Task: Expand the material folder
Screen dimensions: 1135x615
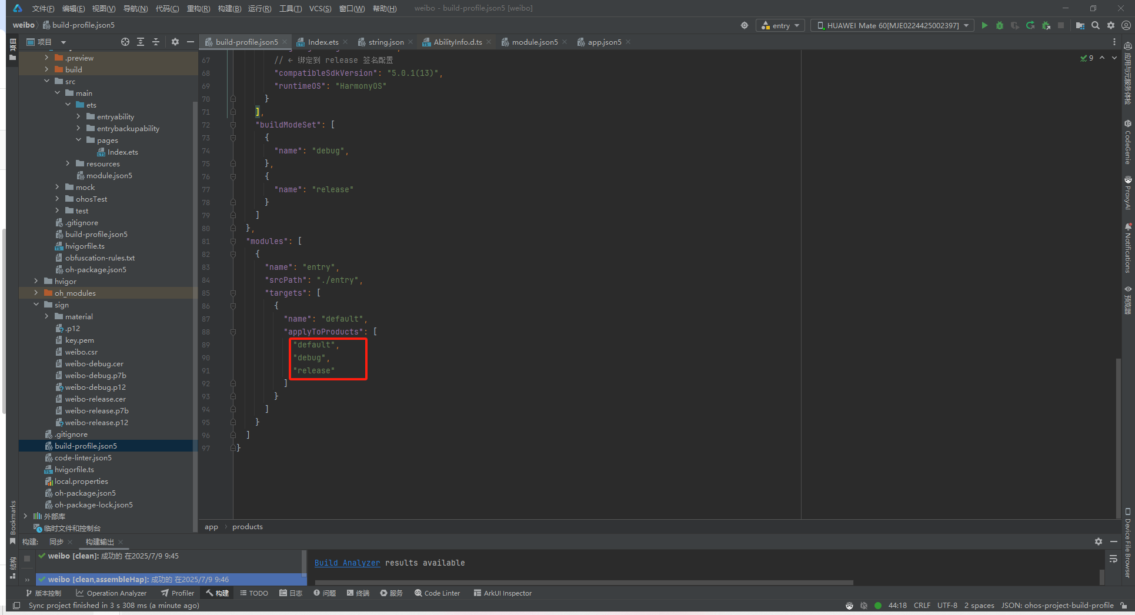Action: (47, 316)
